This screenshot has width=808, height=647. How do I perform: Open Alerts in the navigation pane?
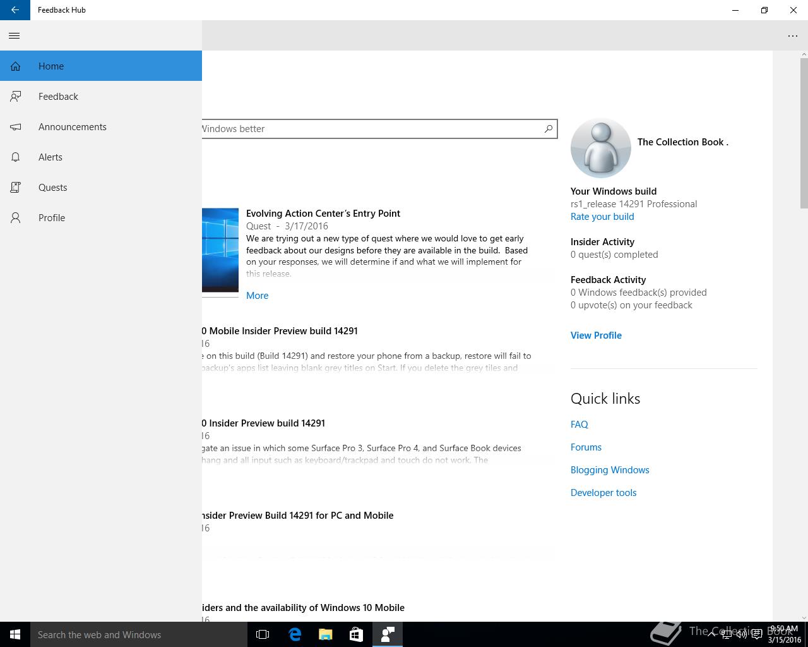click(x=101, y=157)
